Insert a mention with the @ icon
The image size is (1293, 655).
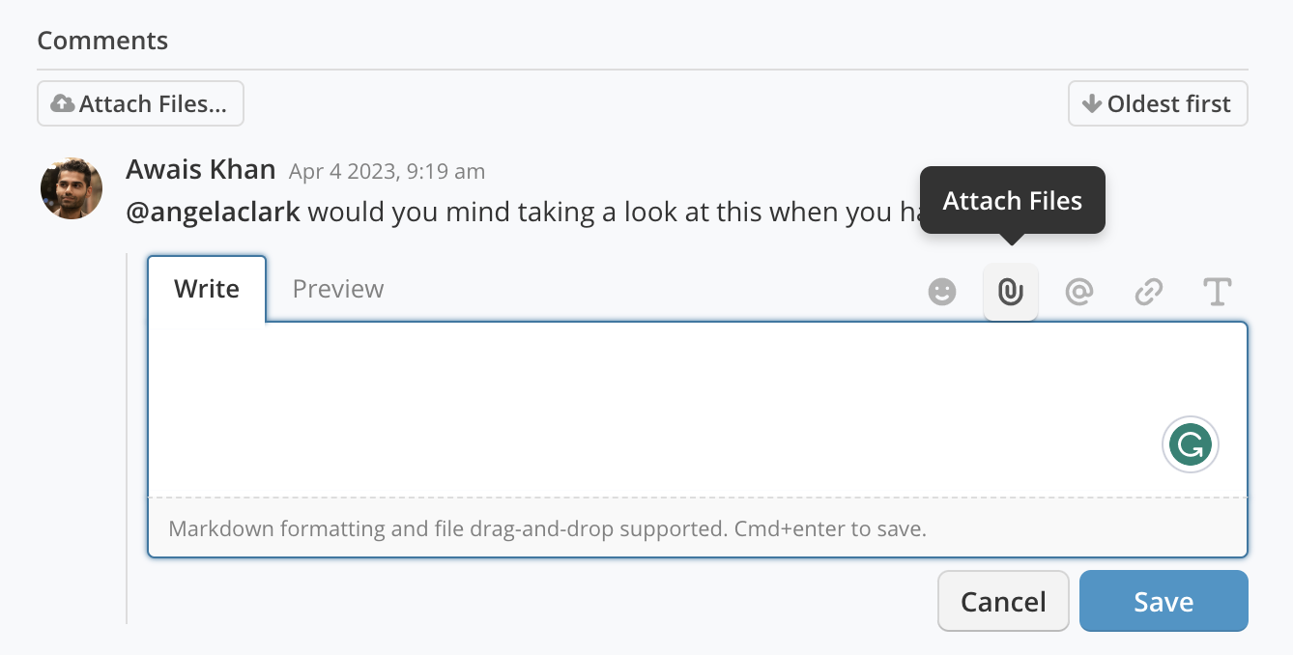coord(1078,292)
